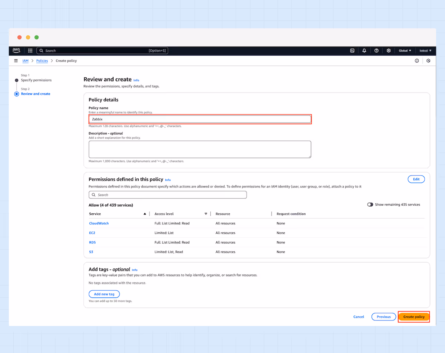Click the Edit permissions button
This screenshot has height=353, width=445.
tap(416, 179)
